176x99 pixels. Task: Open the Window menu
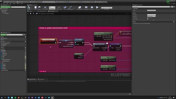tap(18, 4)
